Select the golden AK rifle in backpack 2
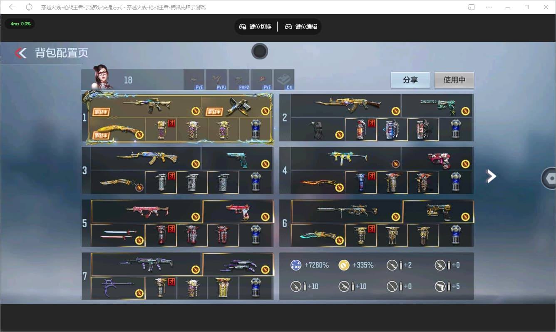Screen dimensions: 556x332 click(x=346, y=105)
